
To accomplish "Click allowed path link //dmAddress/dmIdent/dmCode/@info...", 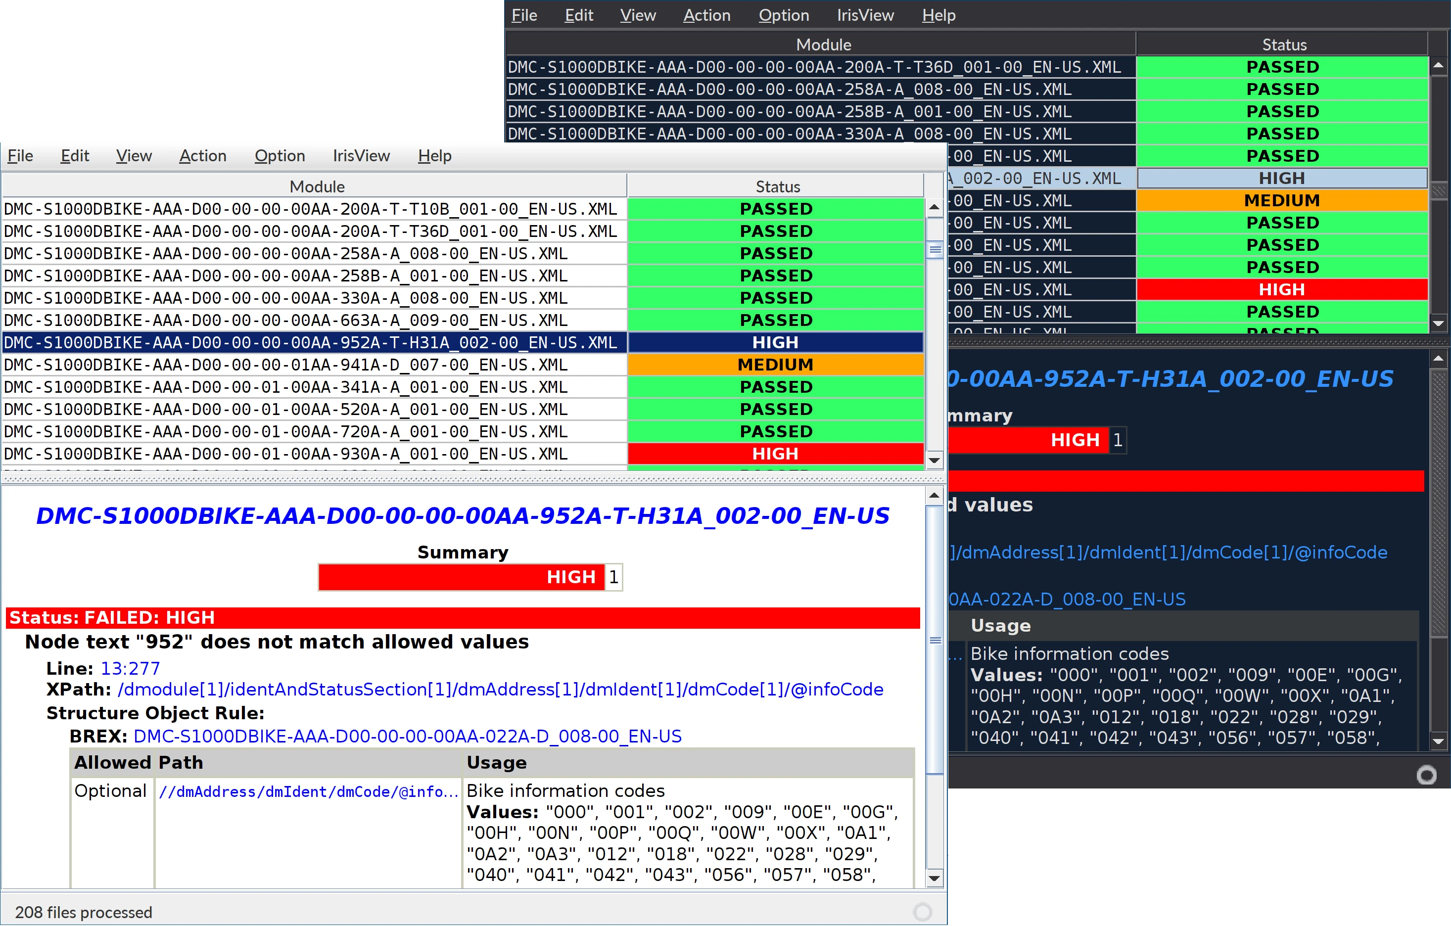I will pos(308,791).
